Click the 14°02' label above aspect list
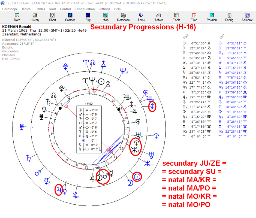 (x=89, y=104)
